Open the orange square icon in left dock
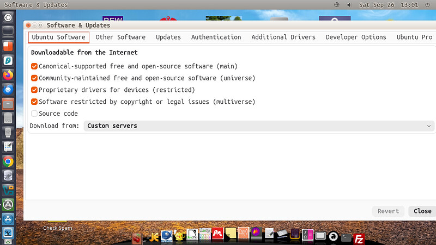Screen dimensions: 436x245 click(8, 46)
